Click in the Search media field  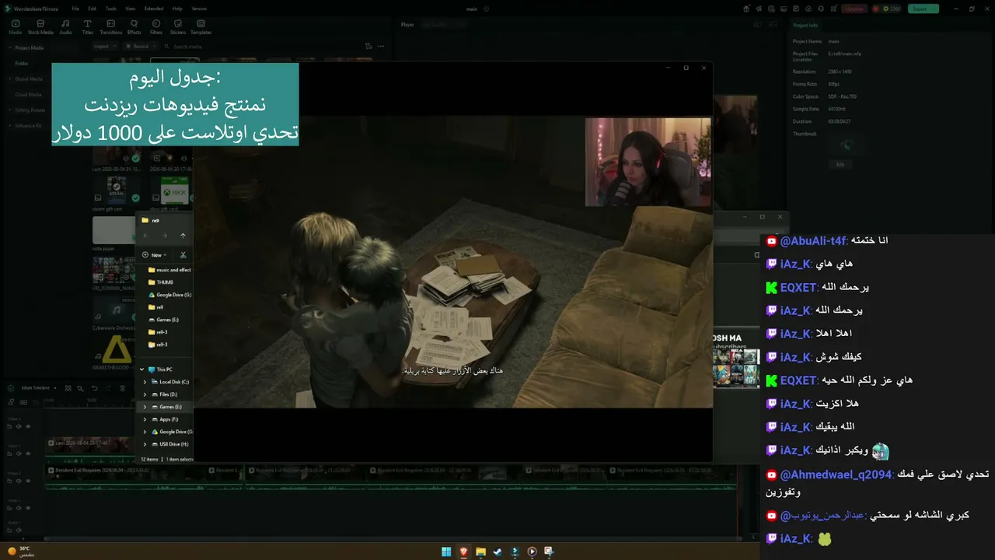[264, 46]
